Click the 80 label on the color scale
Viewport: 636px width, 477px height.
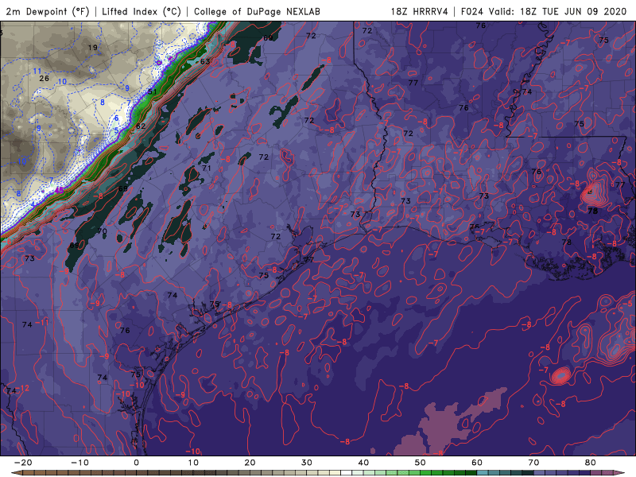point(591,463)
